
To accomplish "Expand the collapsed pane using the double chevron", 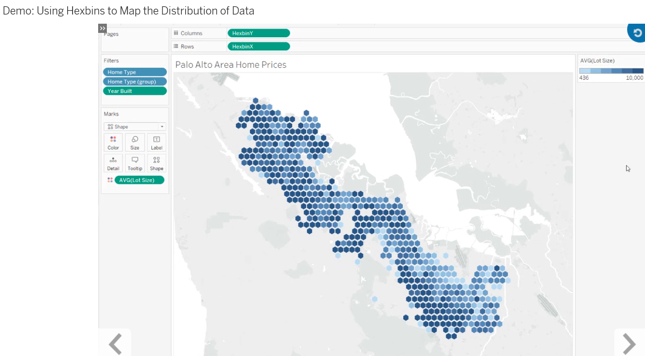I will pyautogui.click(x=102, y=28).
